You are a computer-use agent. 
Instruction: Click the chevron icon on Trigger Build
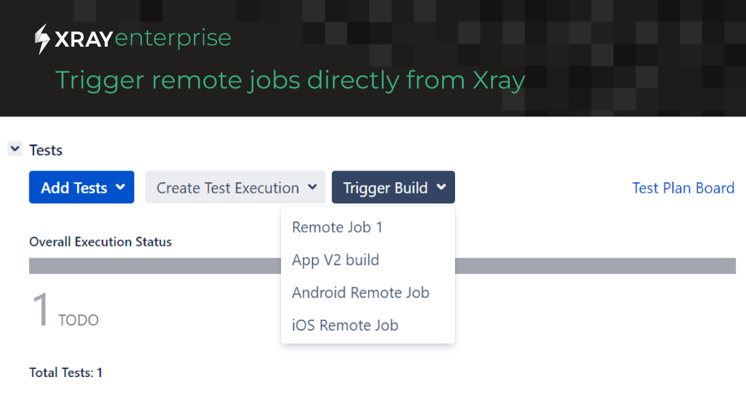coord(442,187)
